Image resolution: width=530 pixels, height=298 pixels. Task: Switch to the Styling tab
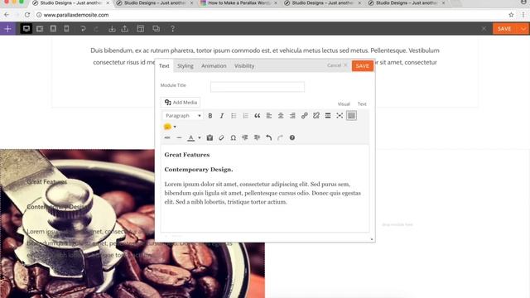[x=185, y=66]
